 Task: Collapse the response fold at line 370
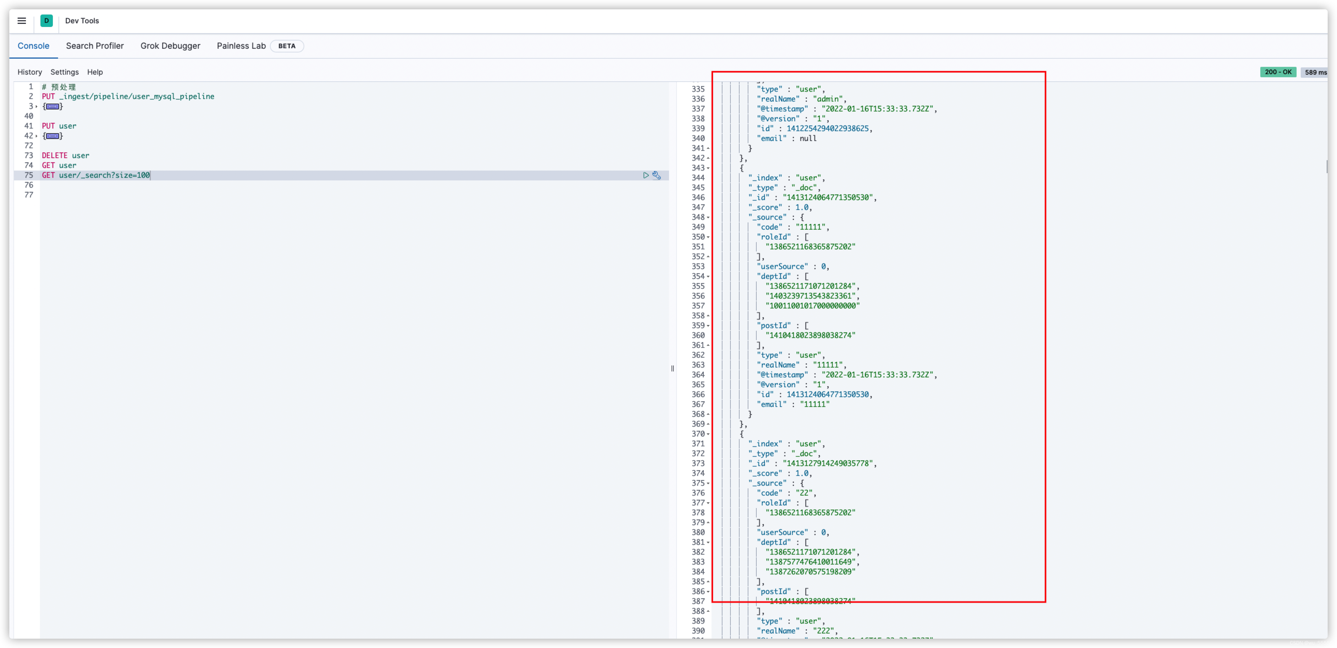pos(708,434)
